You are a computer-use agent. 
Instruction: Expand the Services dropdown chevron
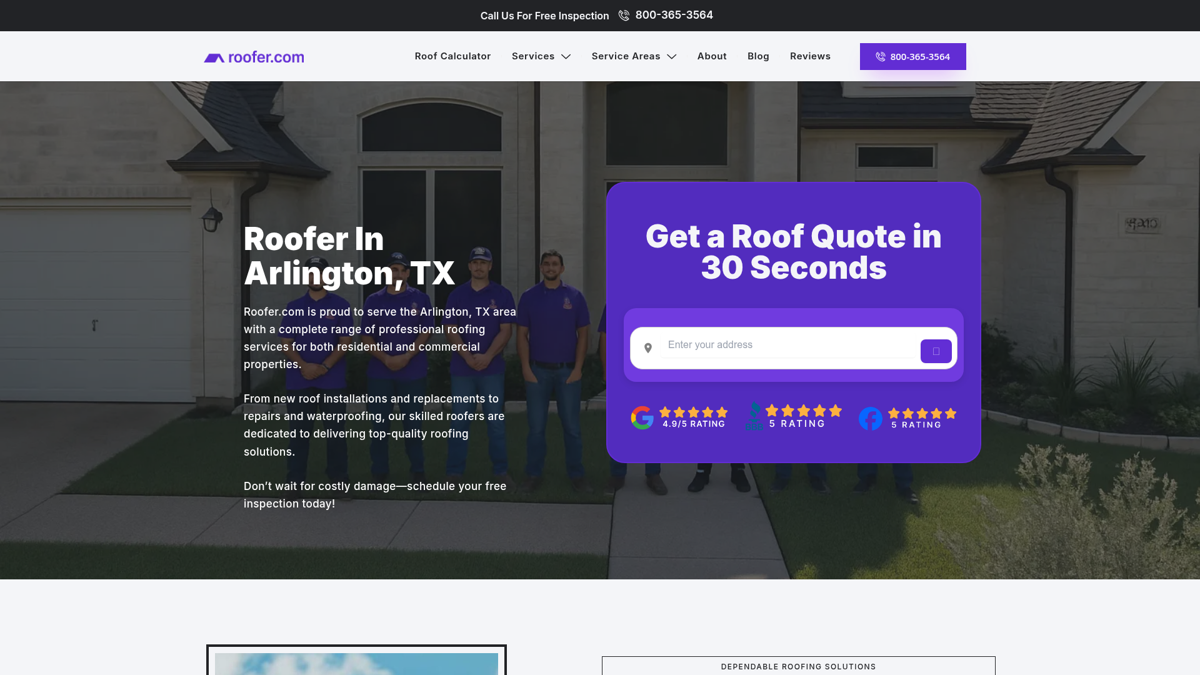pos(566,57)
